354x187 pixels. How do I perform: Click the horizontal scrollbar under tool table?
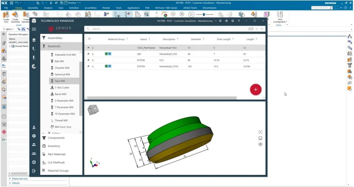[162, 98]
